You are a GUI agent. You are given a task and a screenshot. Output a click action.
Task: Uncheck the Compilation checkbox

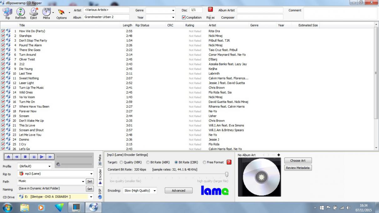coord(184,18)
